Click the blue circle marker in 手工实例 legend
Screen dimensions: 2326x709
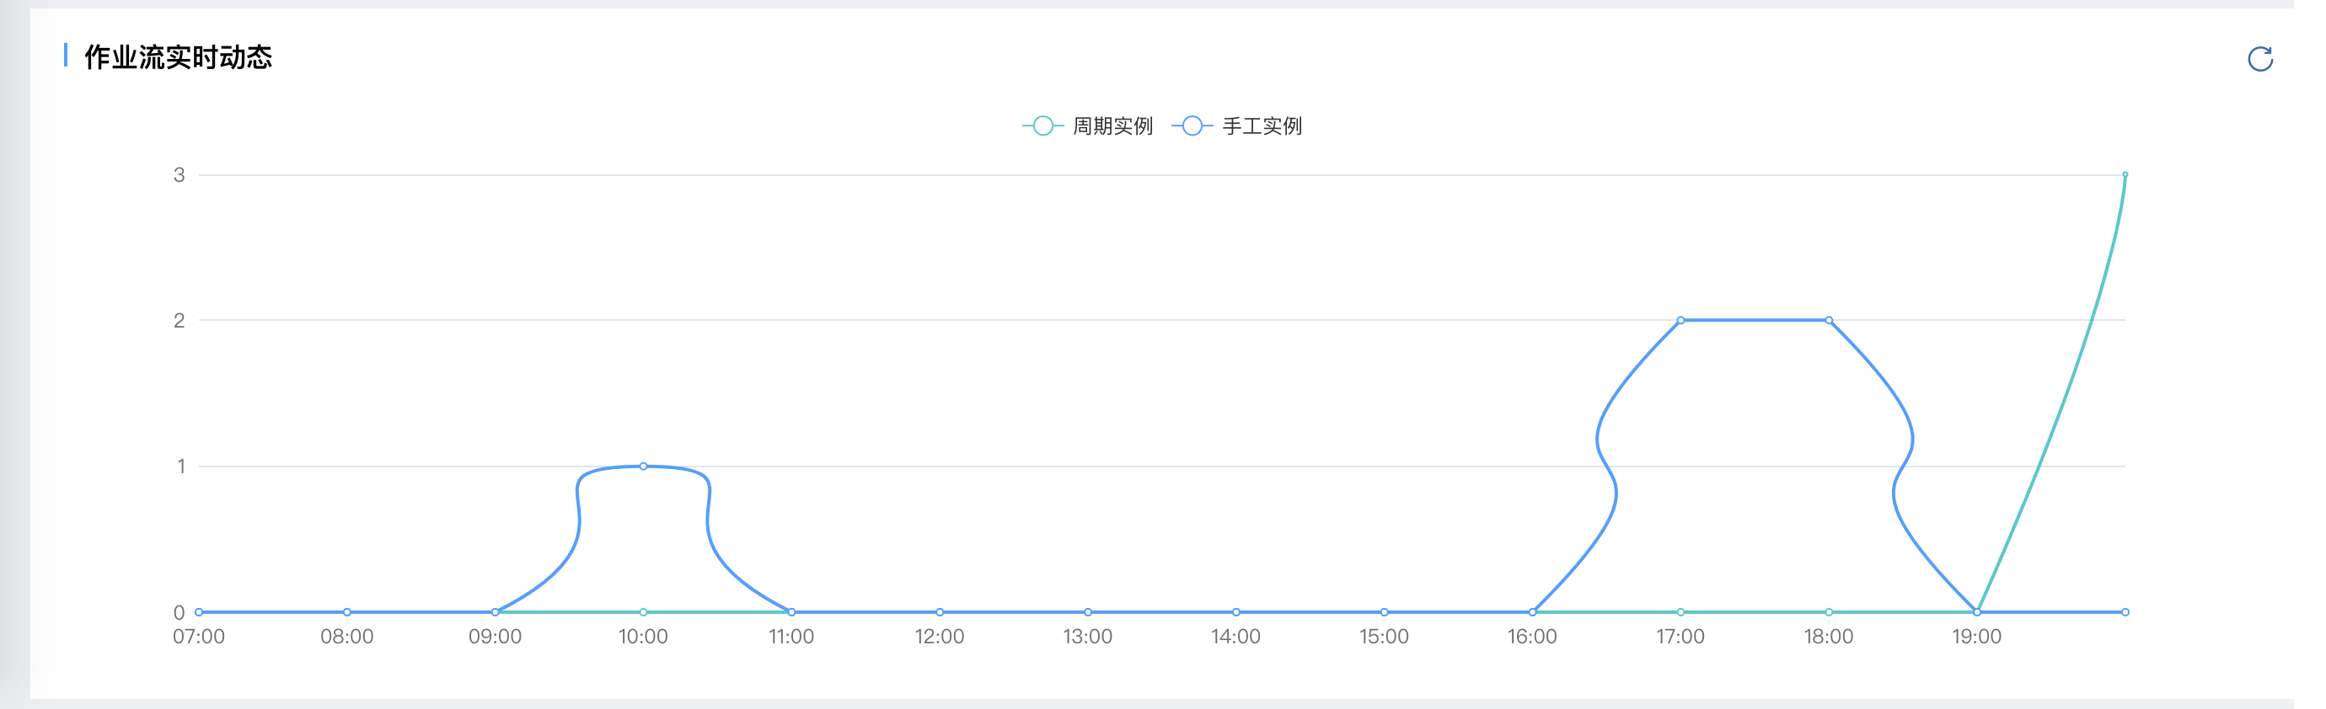coord(1192,126)
